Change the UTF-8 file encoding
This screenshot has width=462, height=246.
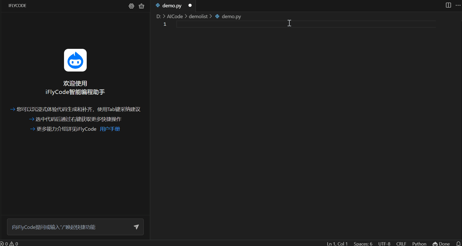point(384,243)
